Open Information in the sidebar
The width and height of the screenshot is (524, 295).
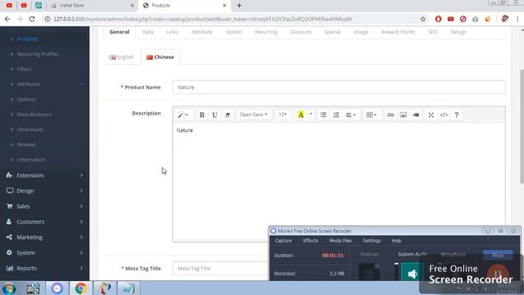tap(31, 160)
